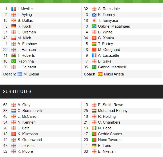This screenshot has height=157, width=163.
Task: Open the M. Ødegaard player link
Action: point(109,50)
